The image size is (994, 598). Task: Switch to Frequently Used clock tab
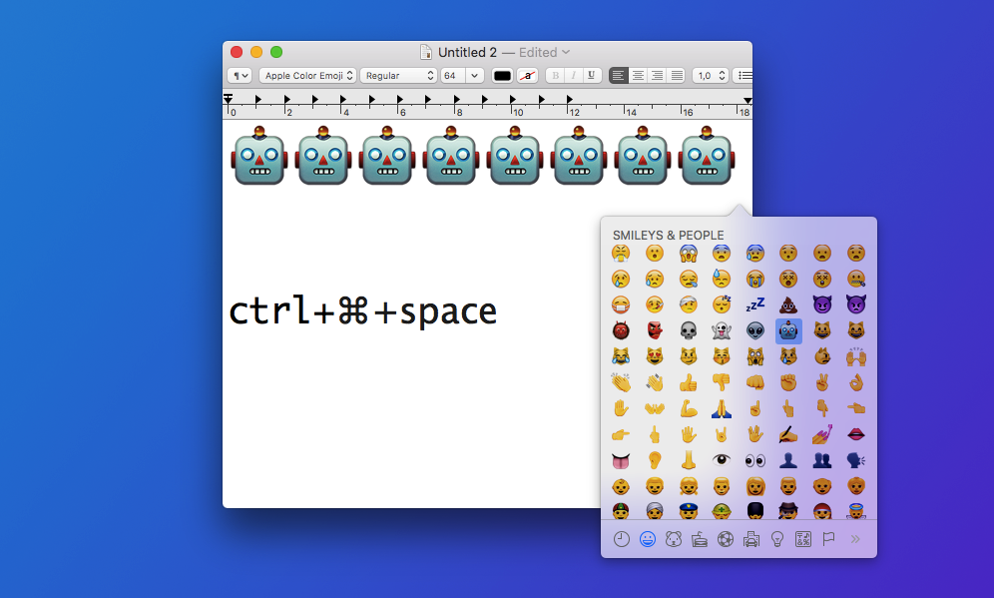[x=621, y=540]
